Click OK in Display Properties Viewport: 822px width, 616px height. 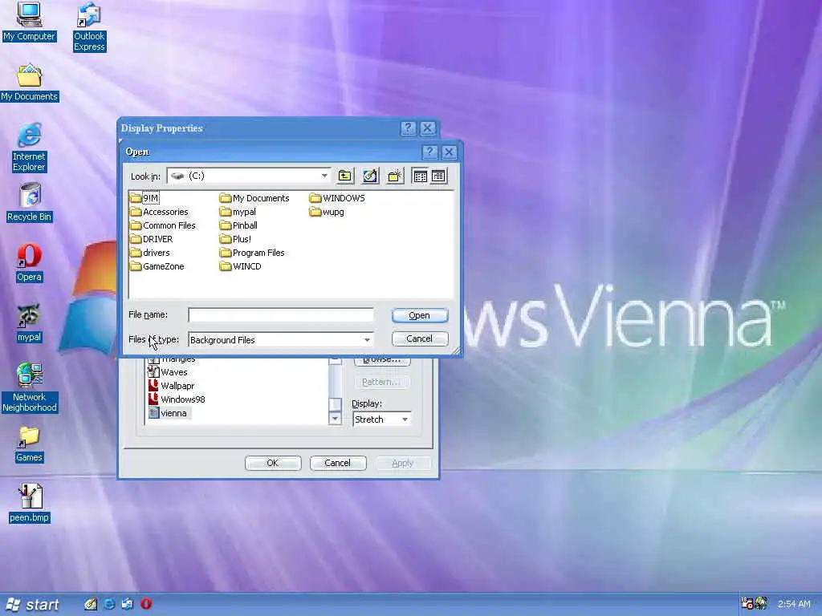(x=273, y=463)
